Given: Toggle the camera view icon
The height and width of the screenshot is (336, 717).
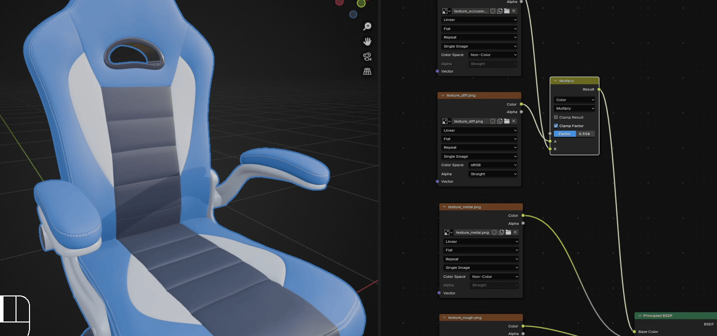Looking at the screenshot, I should 367,57.
